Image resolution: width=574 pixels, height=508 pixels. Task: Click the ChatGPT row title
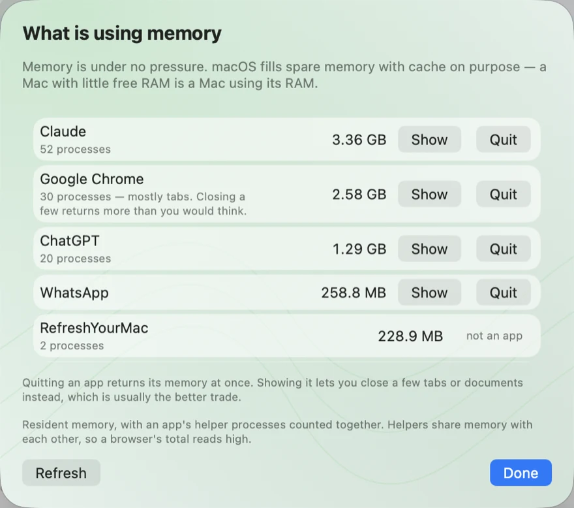pos(70,241)
